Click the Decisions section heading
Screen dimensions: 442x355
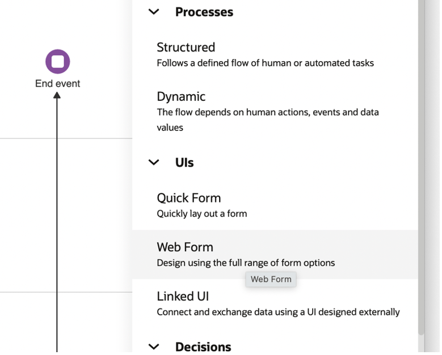(203, 346)
